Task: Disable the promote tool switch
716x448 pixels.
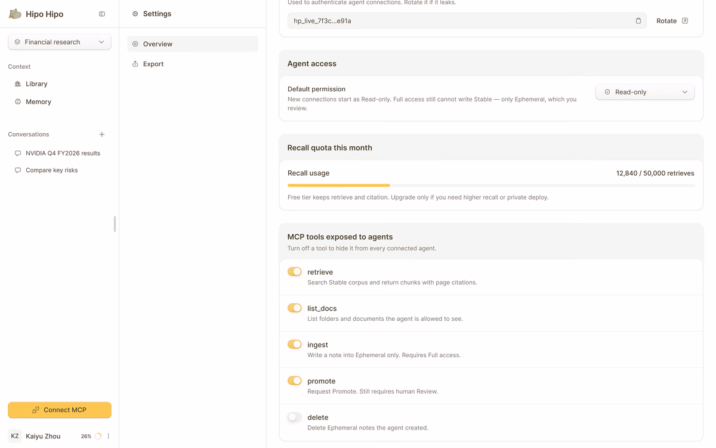Action: 295,381
